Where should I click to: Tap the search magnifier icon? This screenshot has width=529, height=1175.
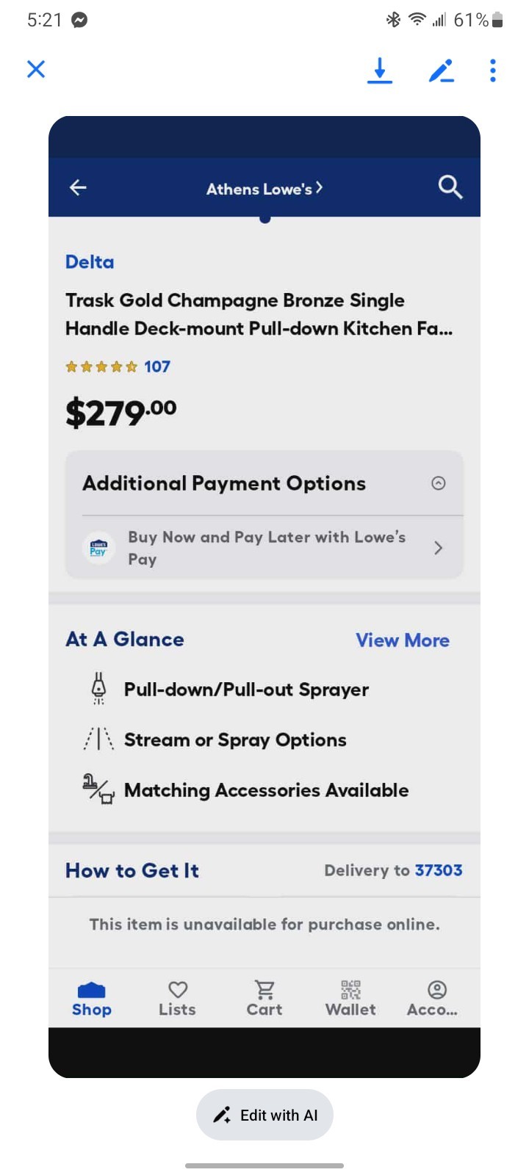450,188
